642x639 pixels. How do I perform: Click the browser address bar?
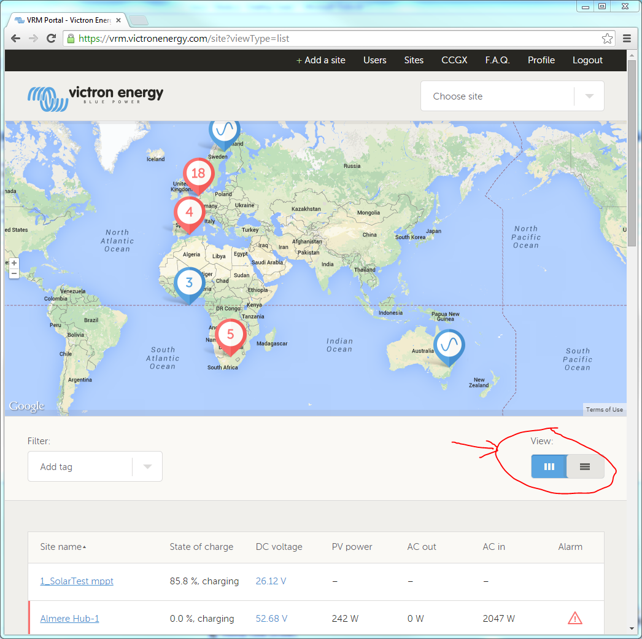pyautogui.click(x=331, y=39)
